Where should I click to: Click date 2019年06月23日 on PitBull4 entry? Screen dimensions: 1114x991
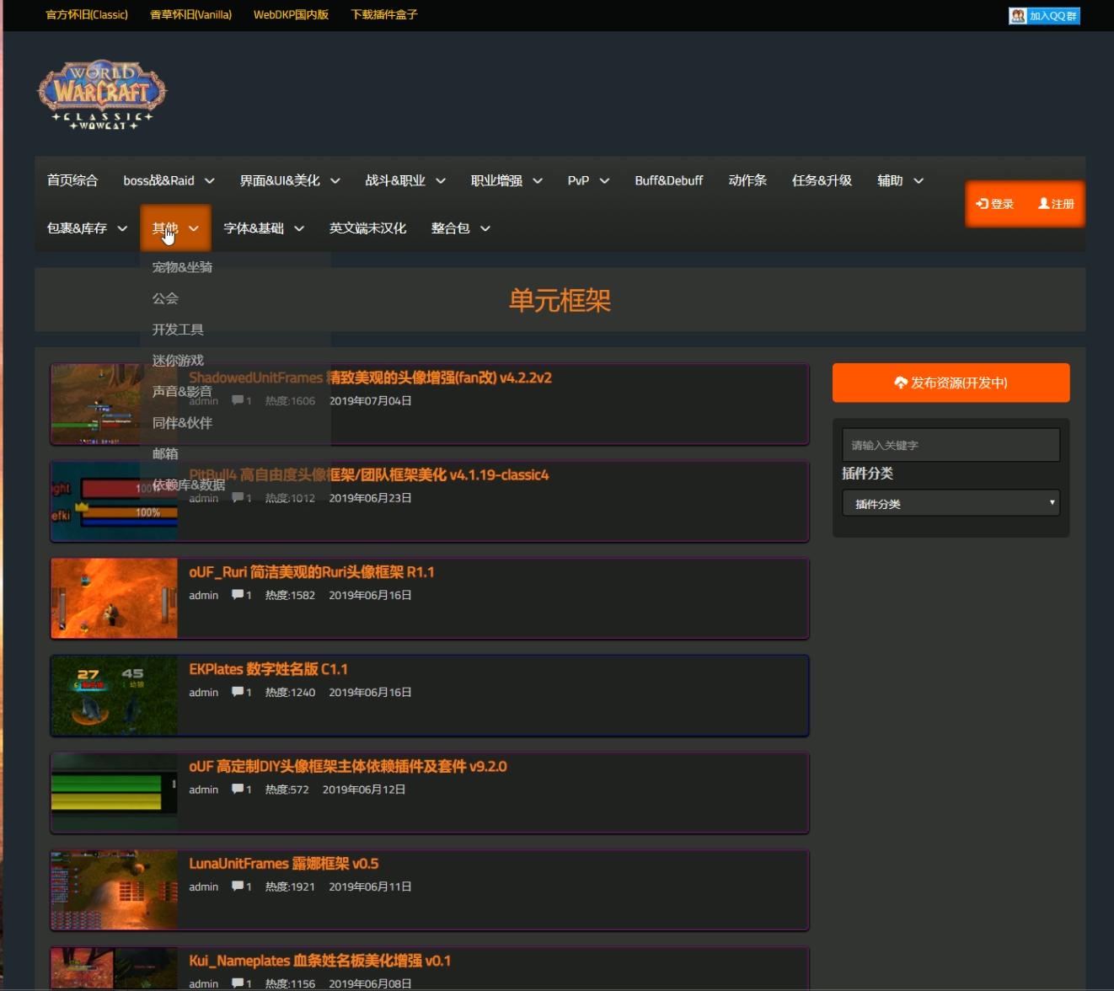[370, 498]
